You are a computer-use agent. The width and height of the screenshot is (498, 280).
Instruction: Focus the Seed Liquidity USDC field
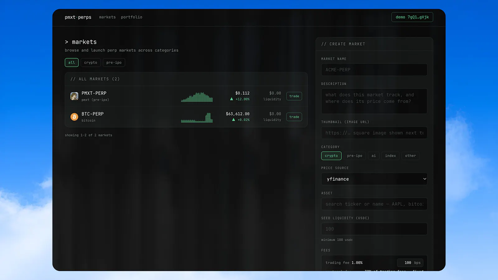pos(374,229)
